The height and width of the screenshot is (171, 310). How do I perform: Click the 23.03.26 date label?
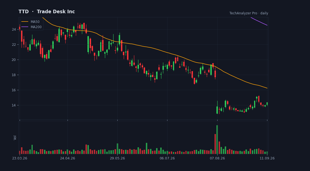tap(20, 158)
